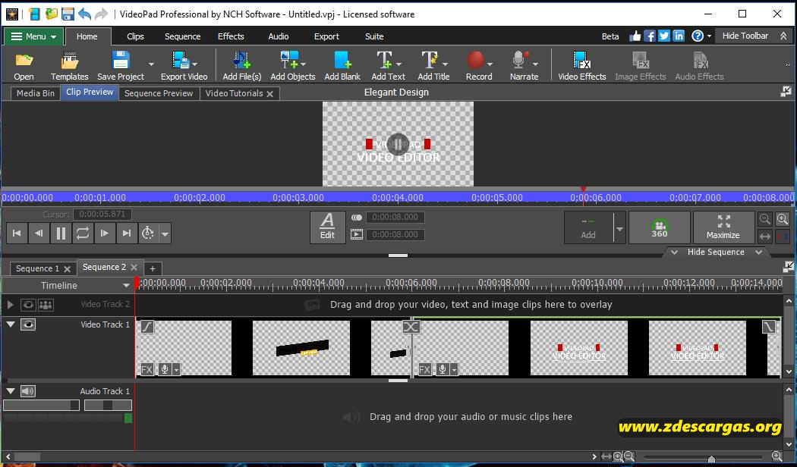
Task: Click the Twitter share icon
Action: (664, 36)
